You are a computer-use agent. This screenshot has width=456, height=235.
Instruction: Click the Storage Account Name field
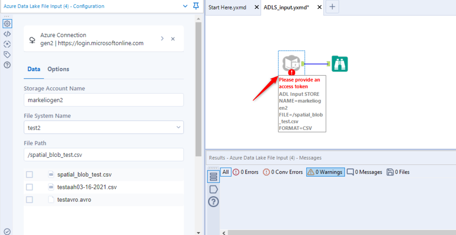coord(104,100)
